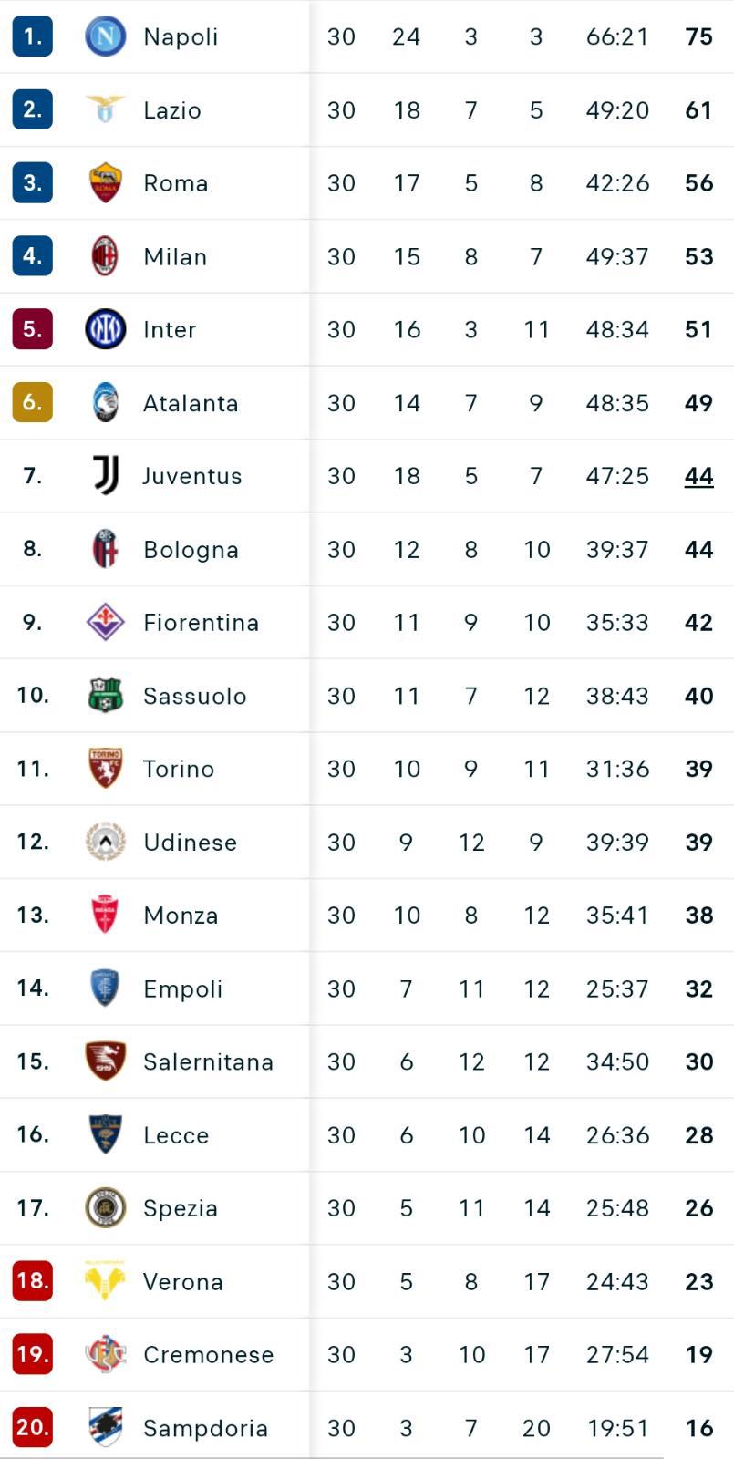Select the Salernitana team name
Viewport: 734px width, 1459px height.
coord(208,1061)
